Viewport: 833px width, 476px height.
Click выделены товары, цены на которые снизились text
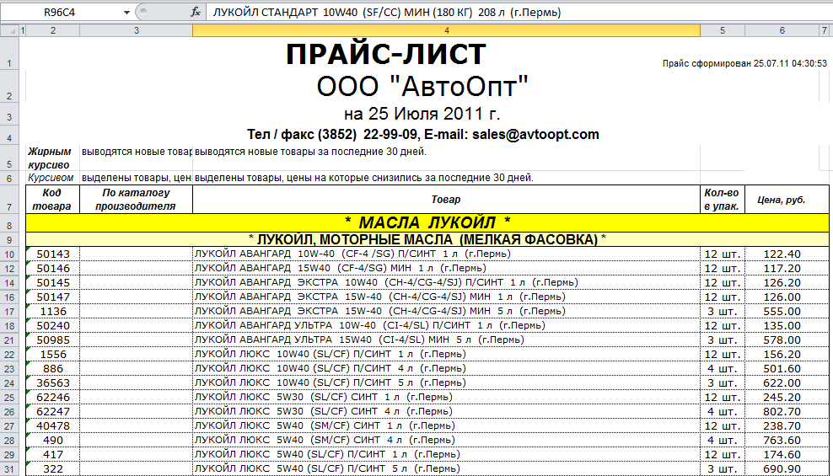364,178
